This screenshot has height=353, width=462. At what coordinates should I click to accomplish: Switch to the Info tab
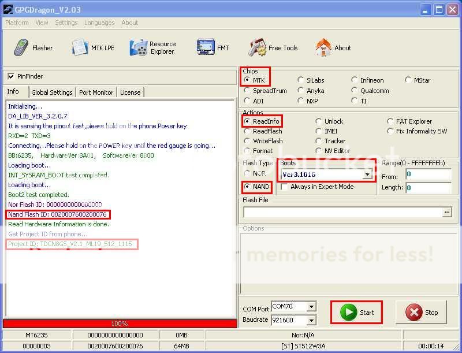pos(13,92)
